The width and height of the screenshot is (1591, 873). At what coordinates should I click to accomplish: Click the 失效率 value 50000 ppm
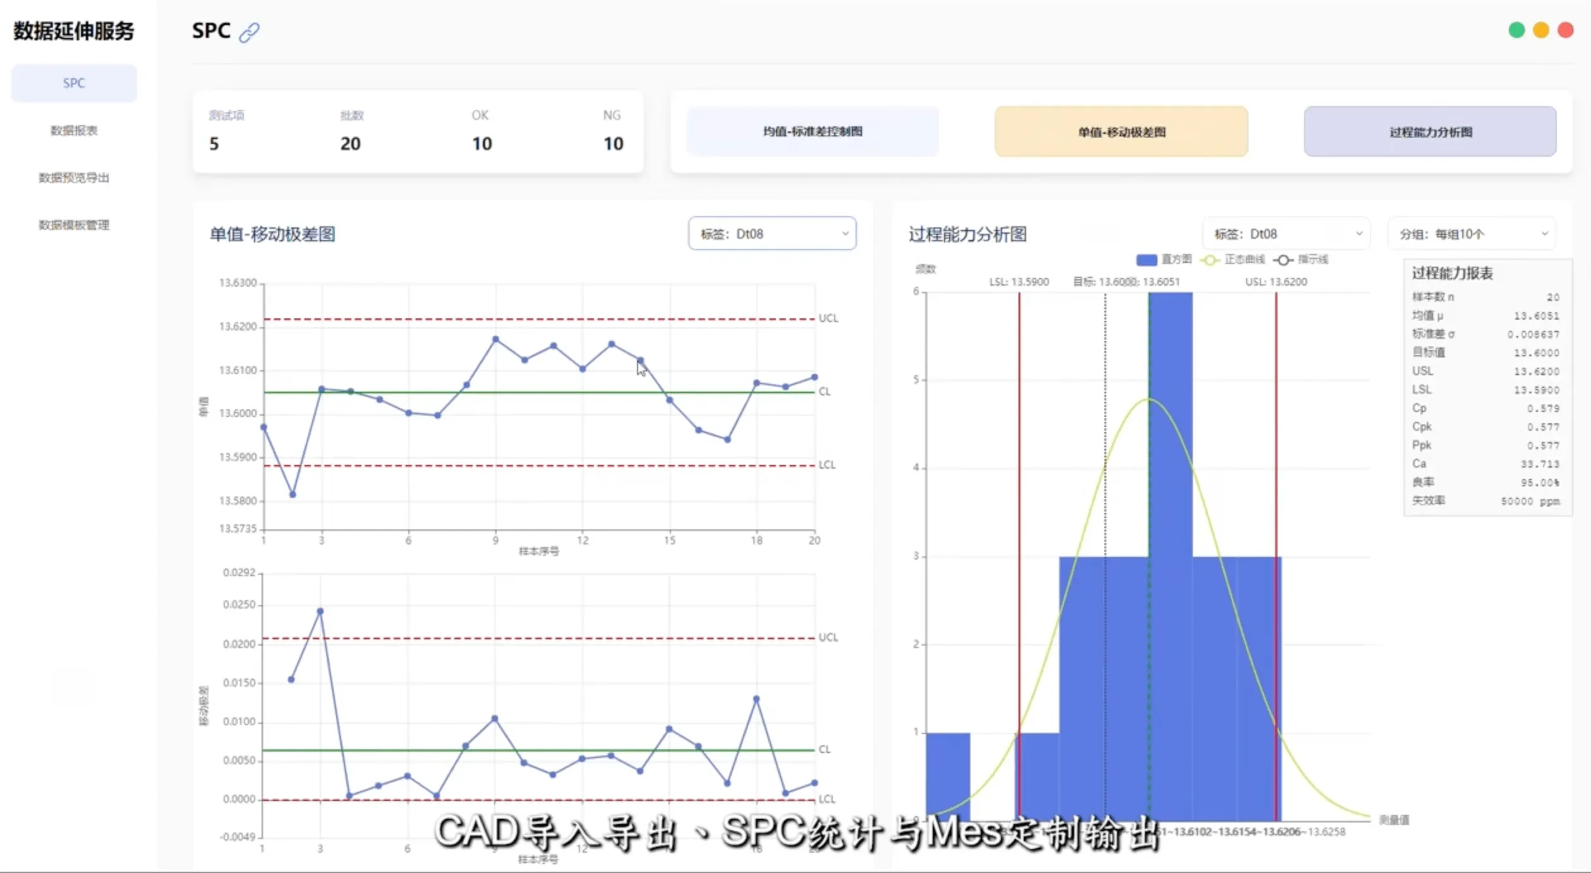tap(1531, 502)
